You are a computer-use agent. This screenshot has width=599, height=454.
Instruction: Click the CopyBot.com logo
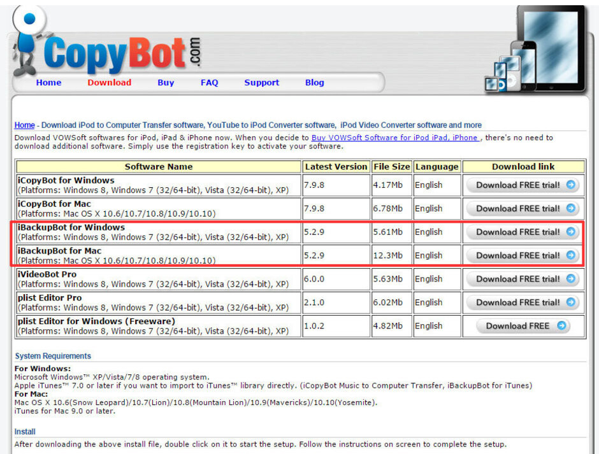point(122,54)
